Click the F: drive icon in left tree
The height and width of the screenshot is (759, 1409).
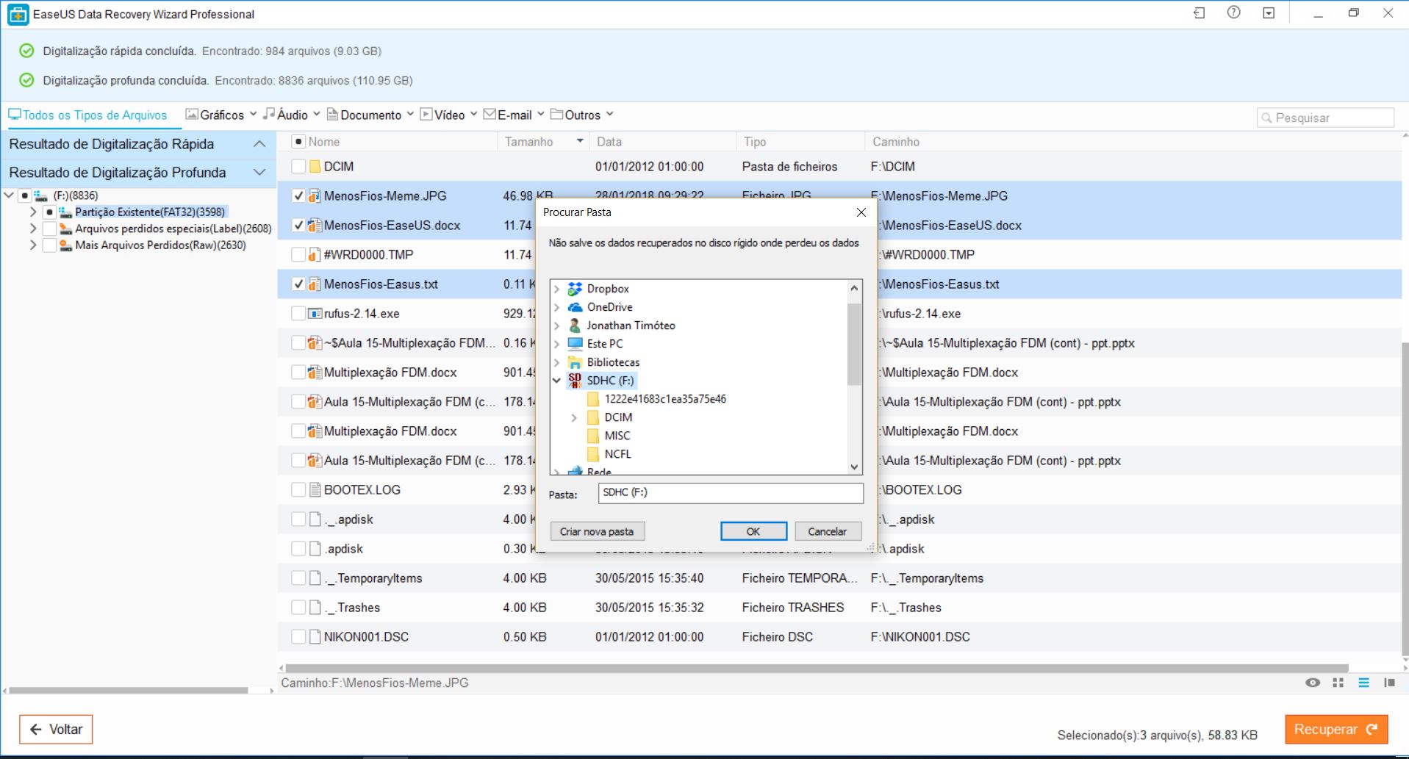pyautogui.click(x=41, y=195)
